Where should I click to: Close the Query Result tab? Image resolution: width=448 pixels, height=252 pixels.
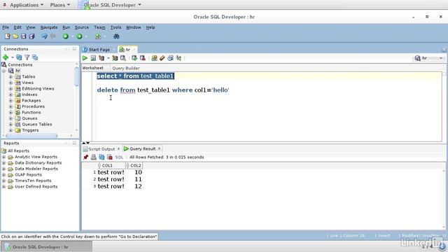tap(159, 148)
